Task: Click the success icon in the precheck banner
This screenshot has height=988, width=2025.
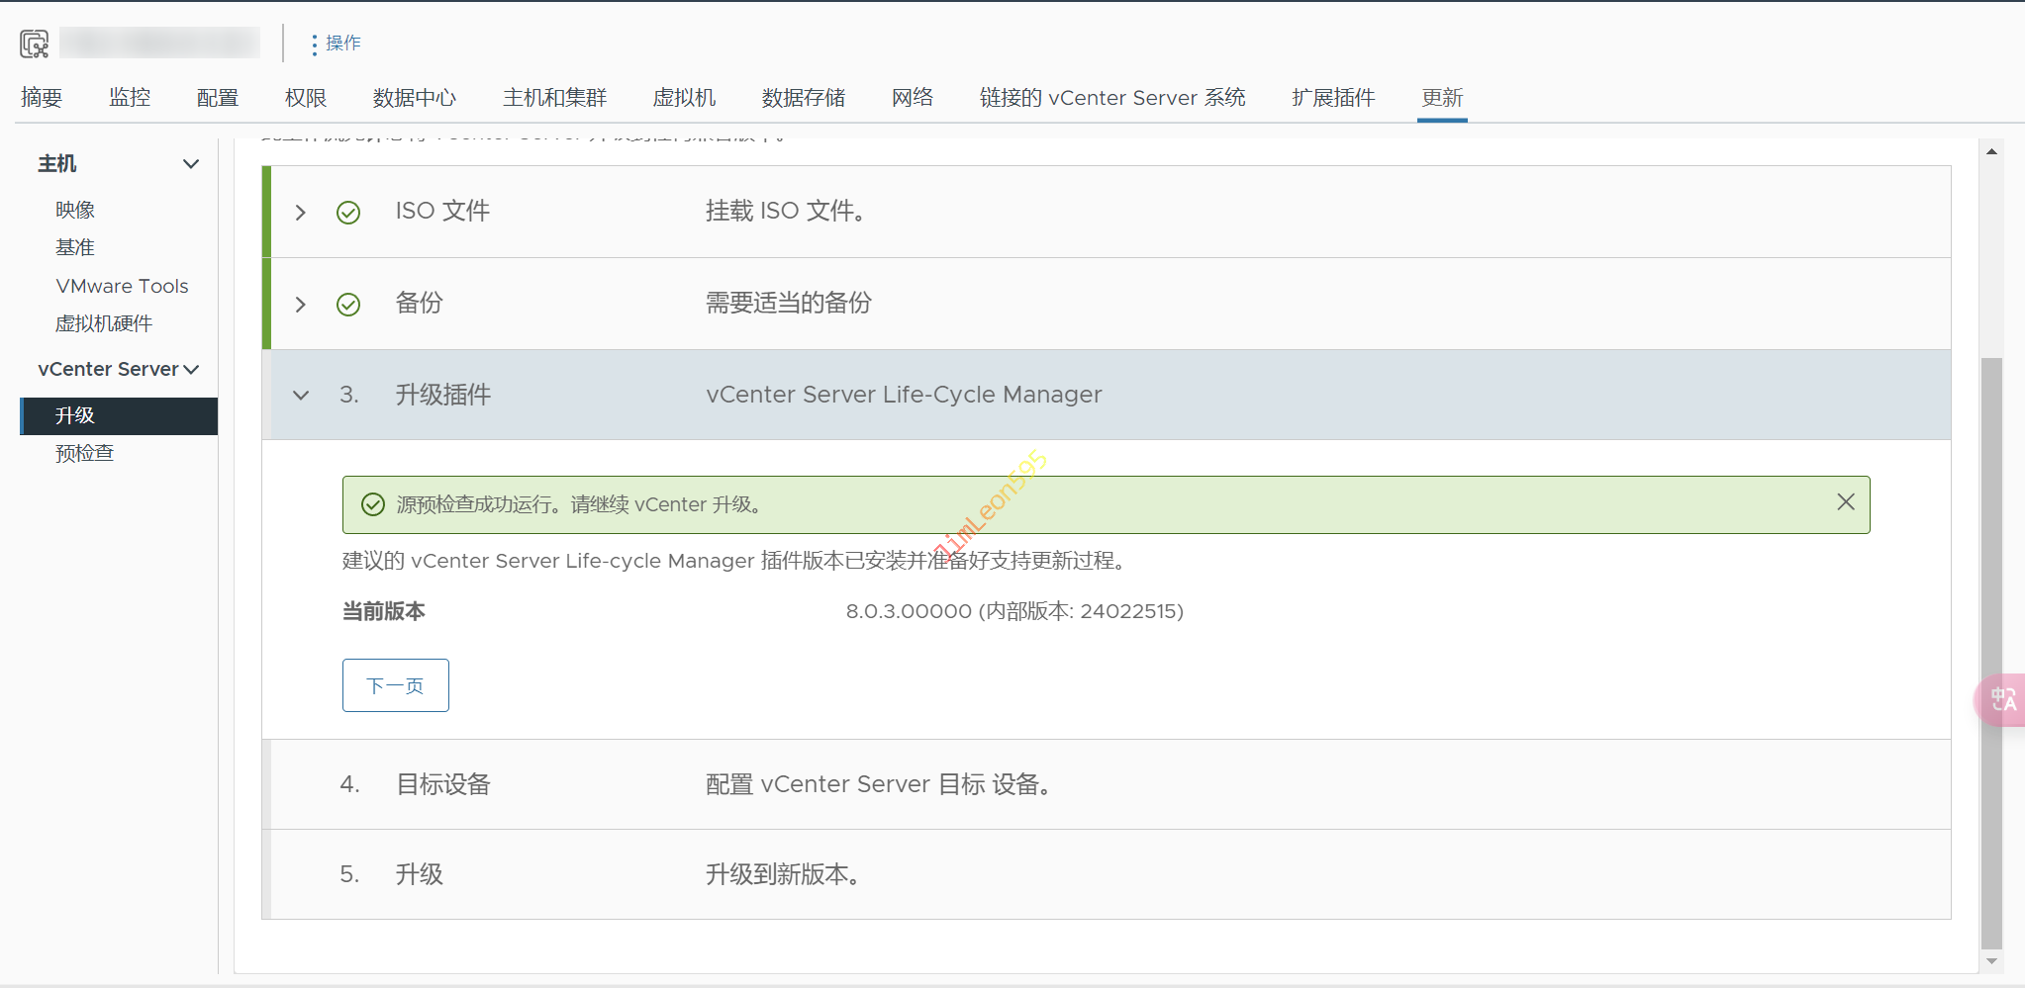Action: pyautogui.click(x=373, y=505)
